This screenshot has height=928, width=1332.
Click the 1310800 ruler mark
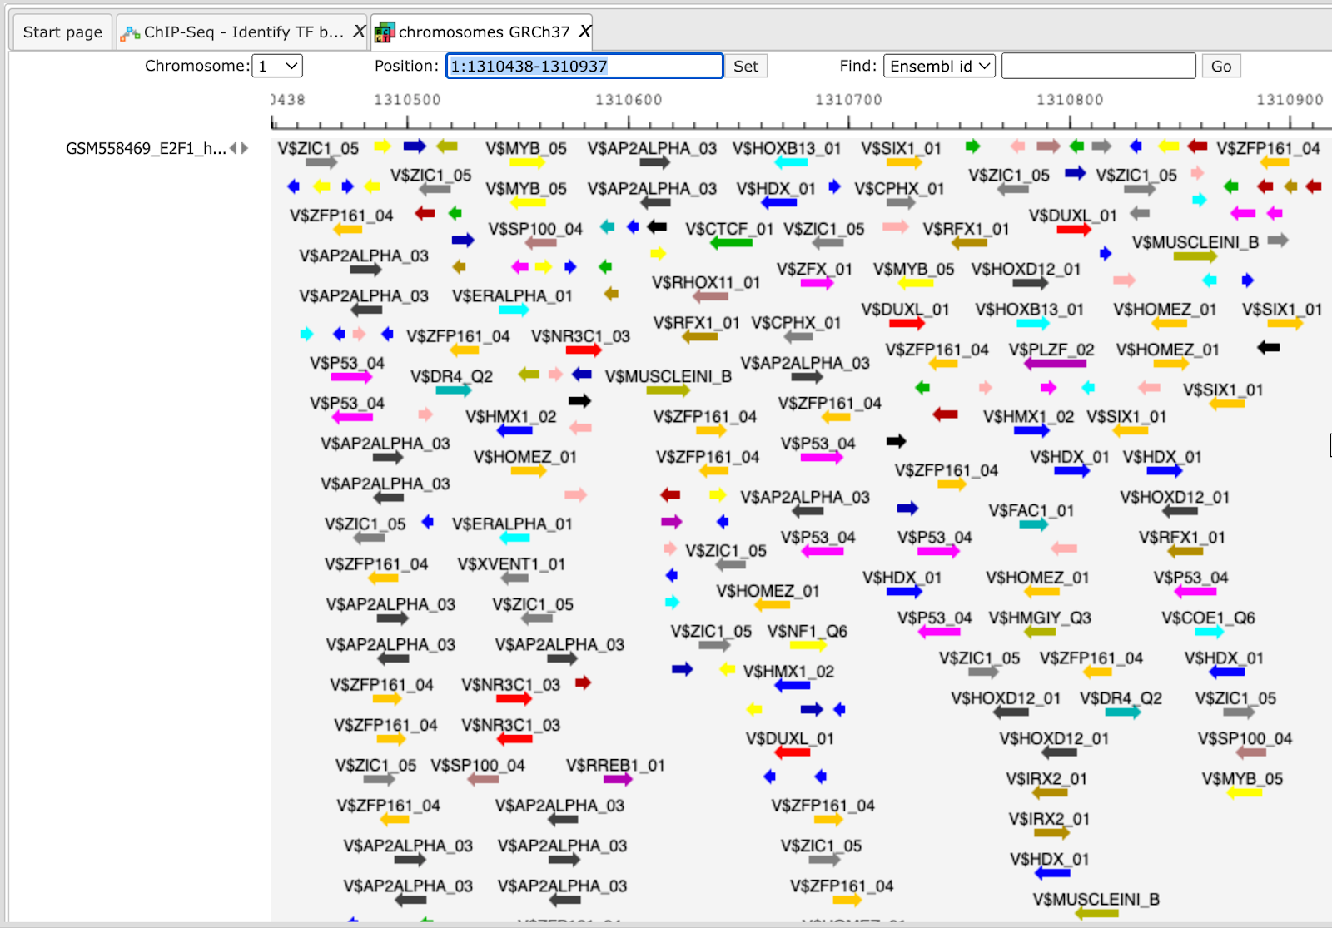pyautogui.click(x=1070, y=100)
